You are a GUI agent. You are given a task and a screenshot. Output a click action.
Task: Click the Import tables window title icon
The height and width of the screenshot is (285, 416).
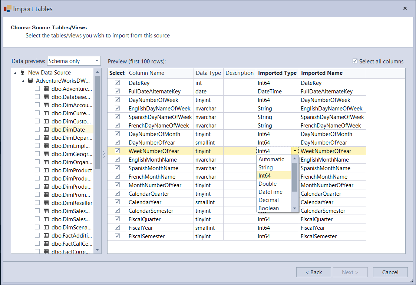[8, 9]
